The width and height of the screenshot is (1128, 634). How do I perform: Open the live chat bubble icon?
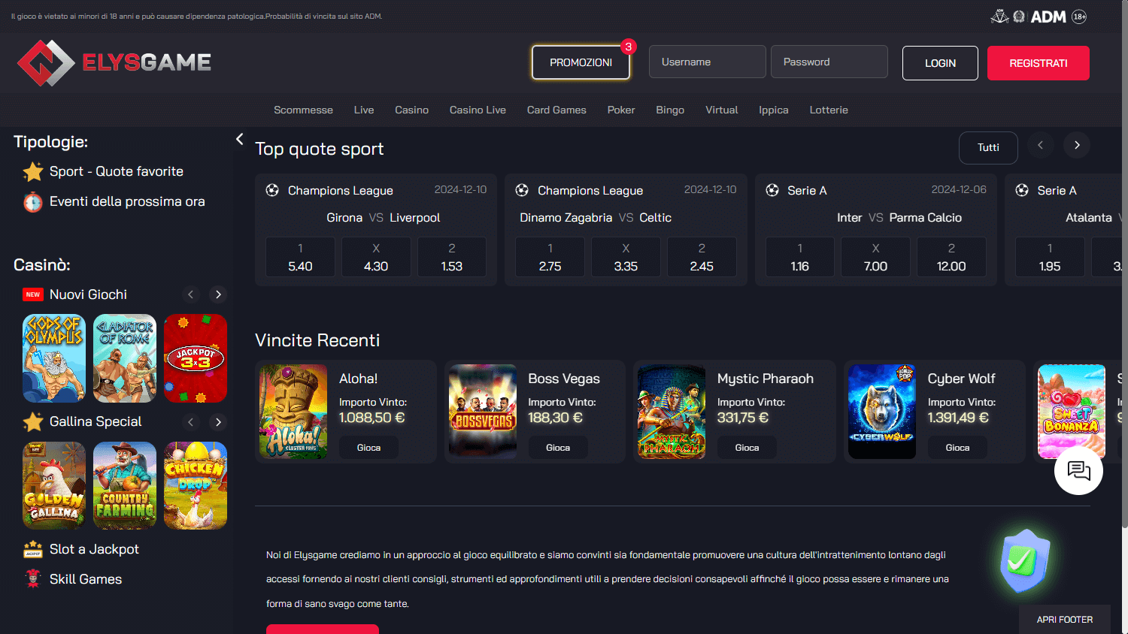point(1078,471)
